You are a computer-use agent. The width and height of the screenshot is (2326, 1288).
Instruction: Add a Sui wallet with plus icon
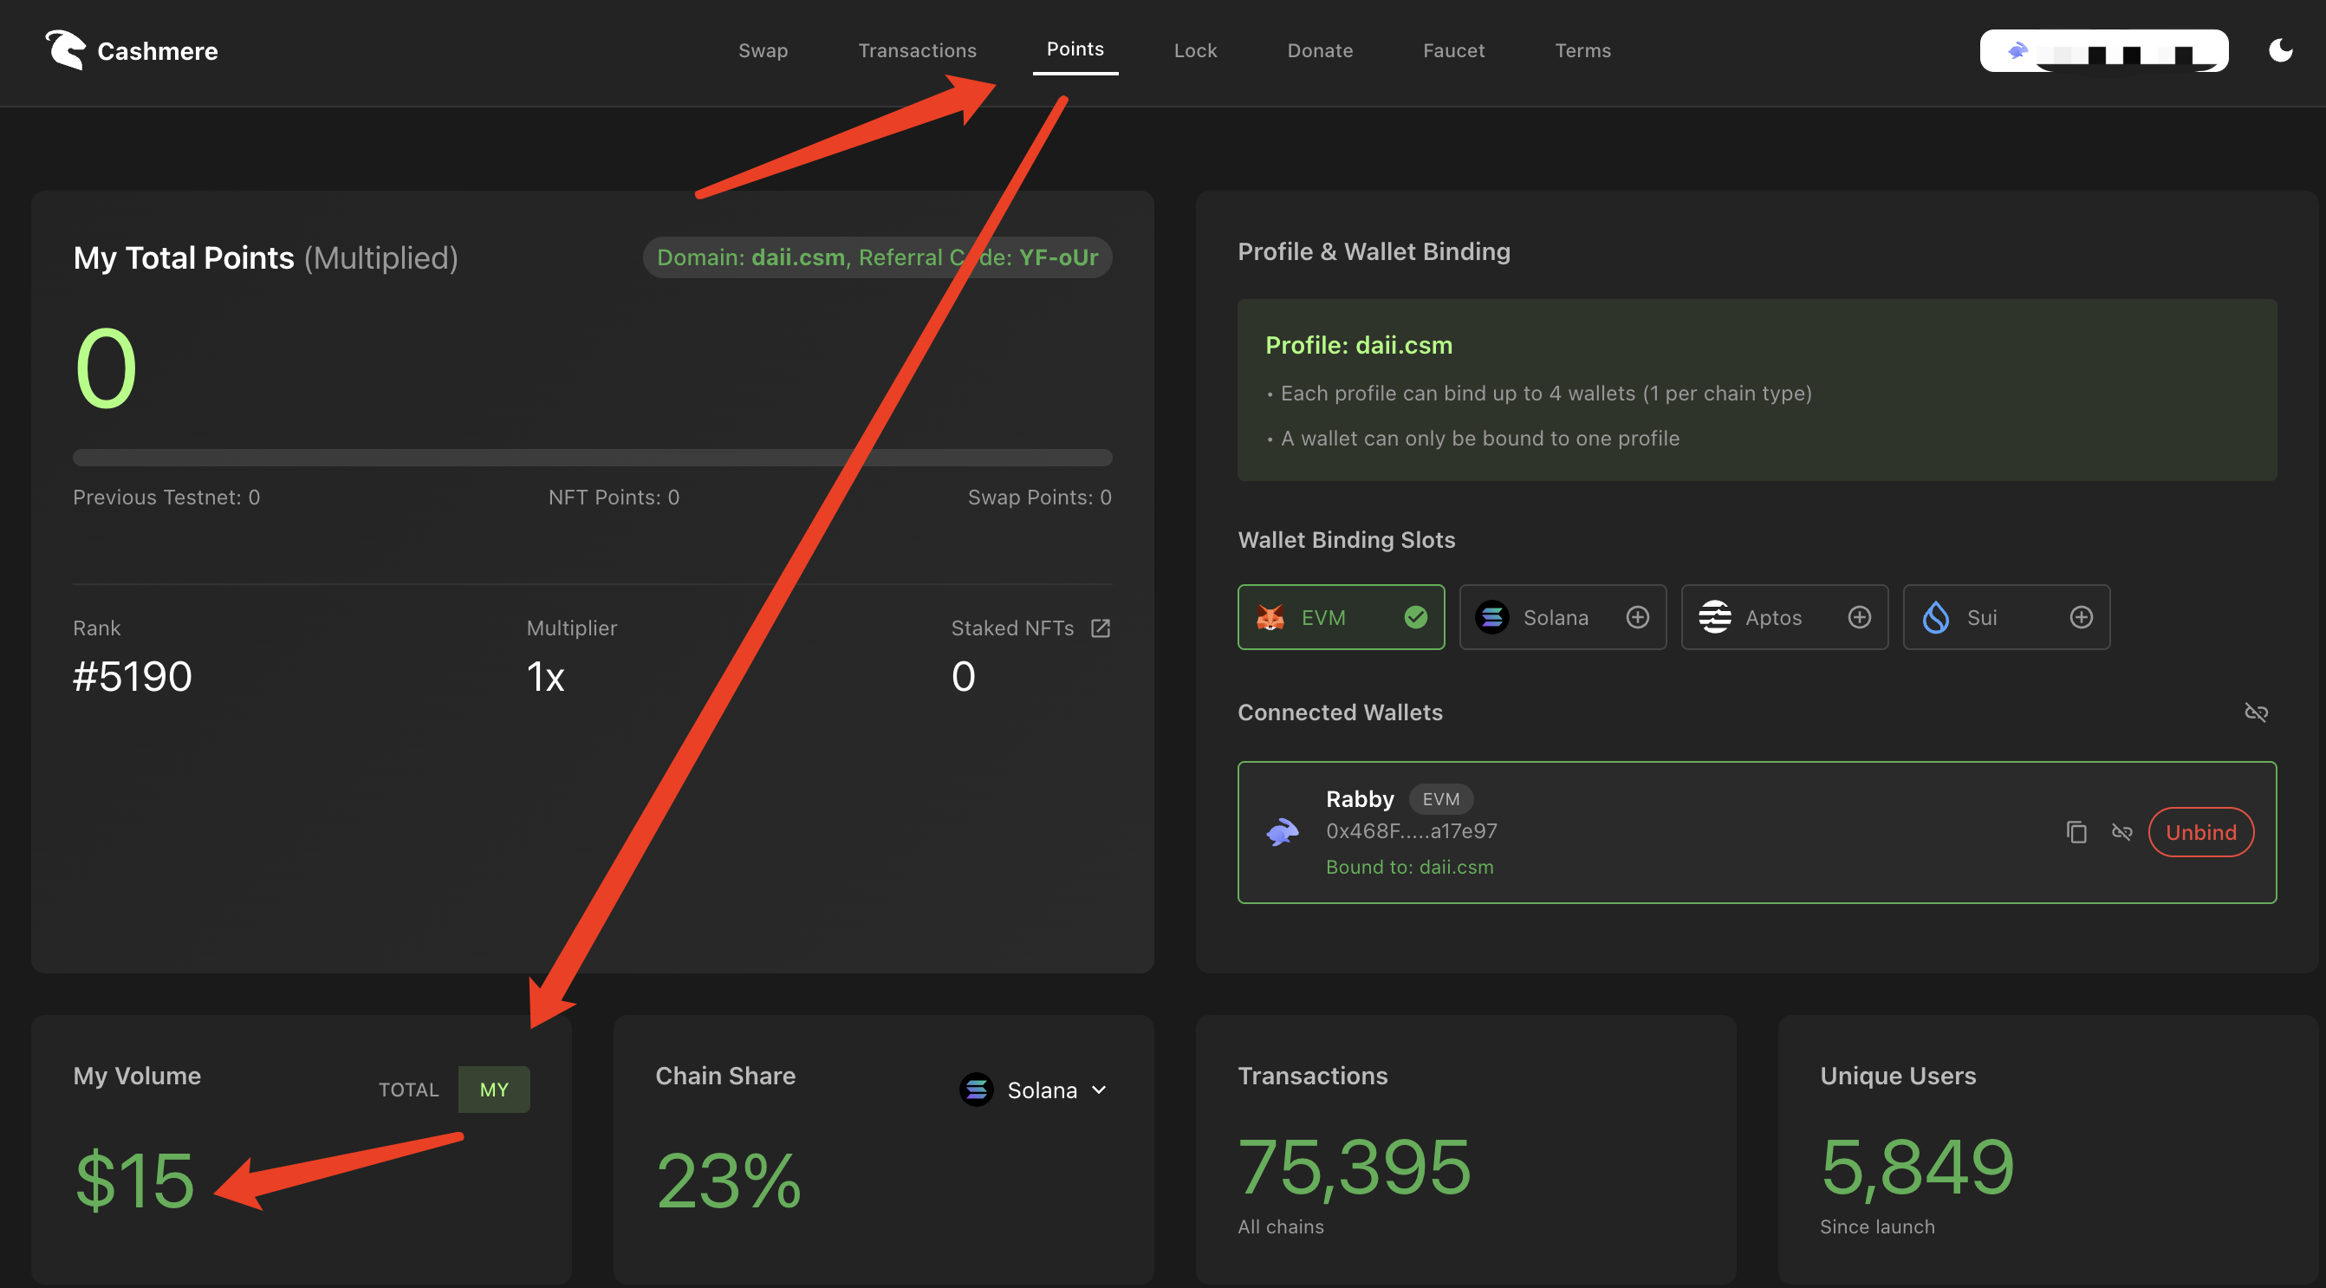click(2081, 617)
